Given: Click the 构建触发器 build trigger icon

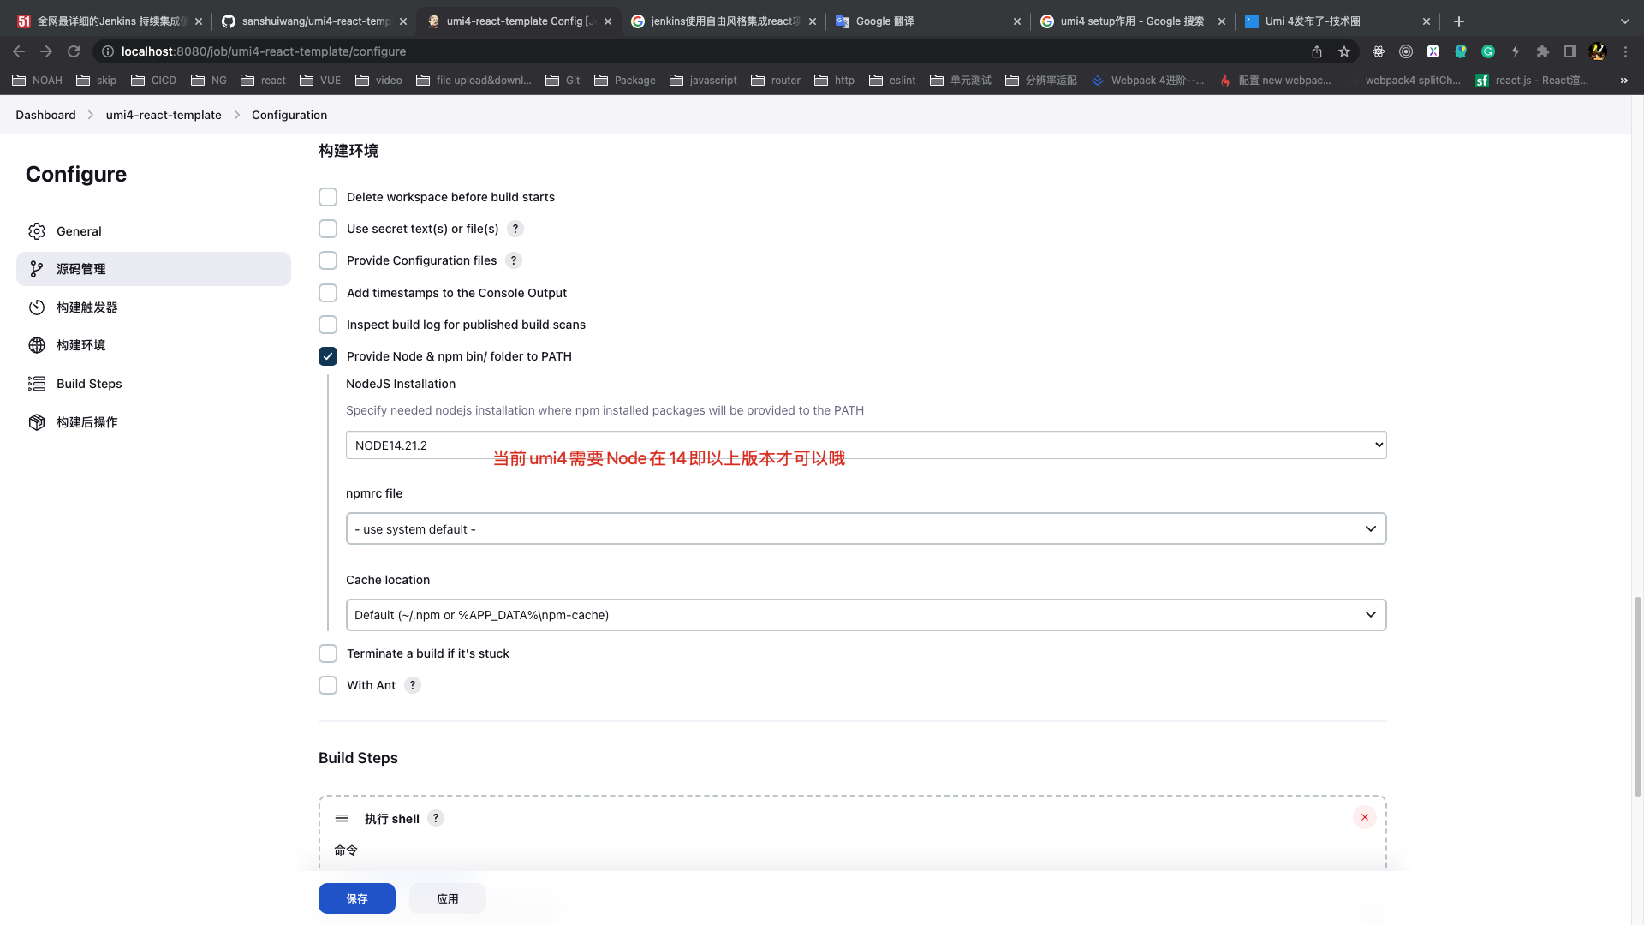Looking at the screenshot, I should (x=38, y=306).
